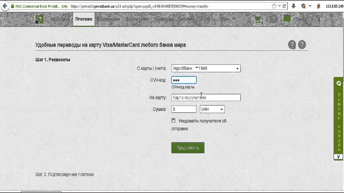Click the CVV-код input field
344x193 pixels.
184,80
